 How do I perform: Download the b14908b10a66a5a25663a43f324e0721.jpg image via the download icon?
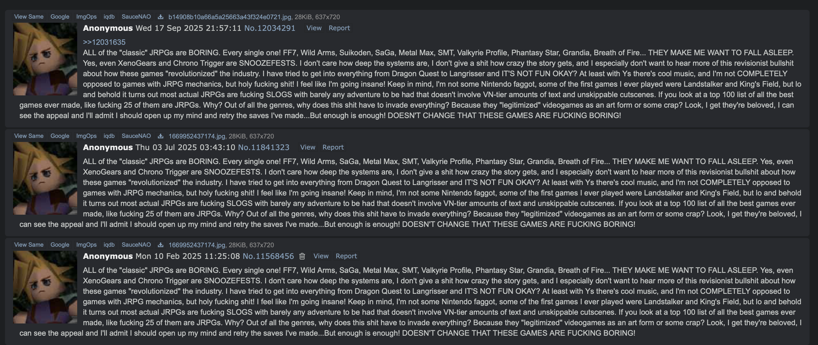[161, 17]
